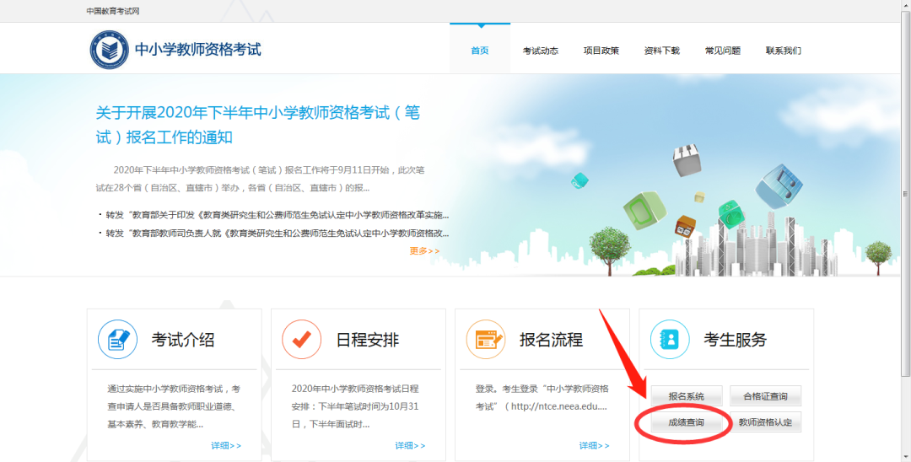Click the 报名系统 button

click(686, 396)
